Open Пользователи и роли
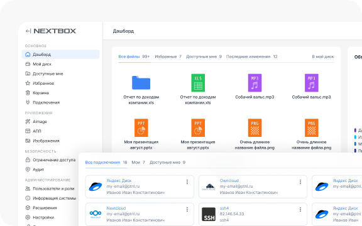 50,188
